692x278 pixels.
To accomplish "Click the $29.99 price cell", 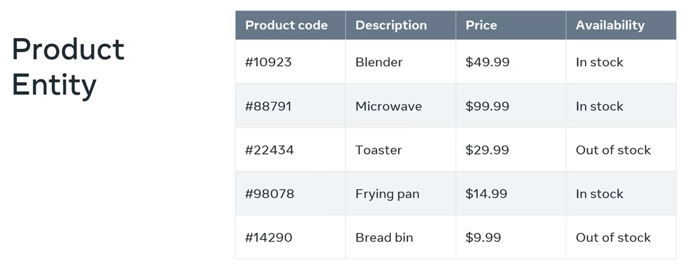I will [x=487, y=150].
